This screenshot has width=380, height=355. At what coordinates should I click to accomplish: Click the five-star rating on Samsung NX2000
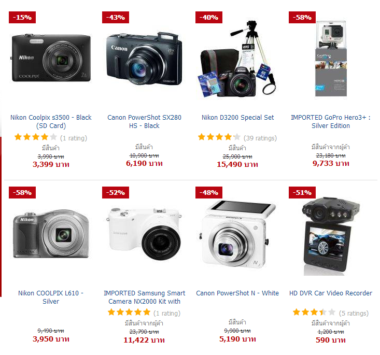tap(129, 313)
